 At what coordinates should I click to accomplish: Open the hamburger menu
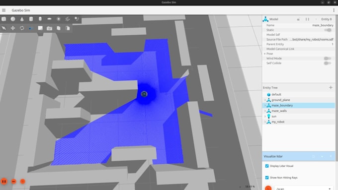pos(3,10)
